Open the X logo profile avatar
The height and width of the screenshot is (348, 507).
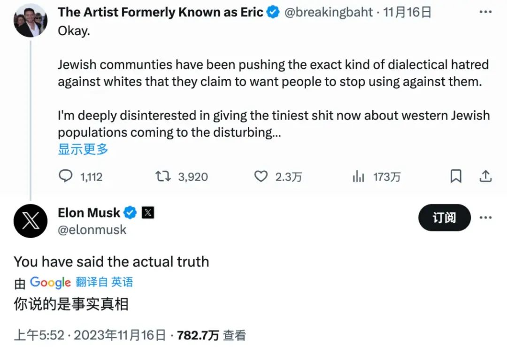tap(31, 221)
